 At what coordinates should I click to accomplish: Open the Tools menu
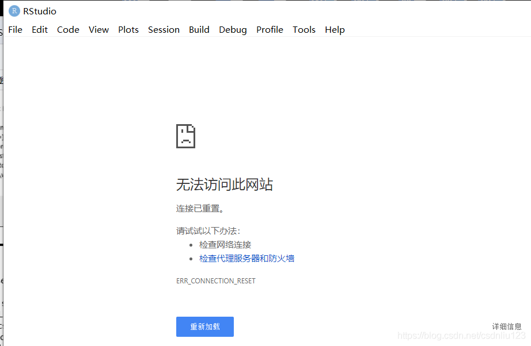(x=304, y=30)
